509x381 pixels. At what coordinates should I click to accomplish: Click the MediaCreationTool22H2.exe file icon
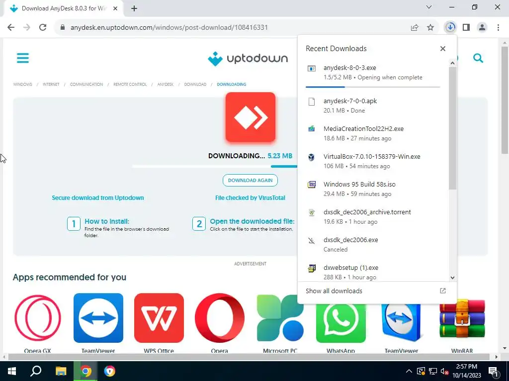point(311,128)
